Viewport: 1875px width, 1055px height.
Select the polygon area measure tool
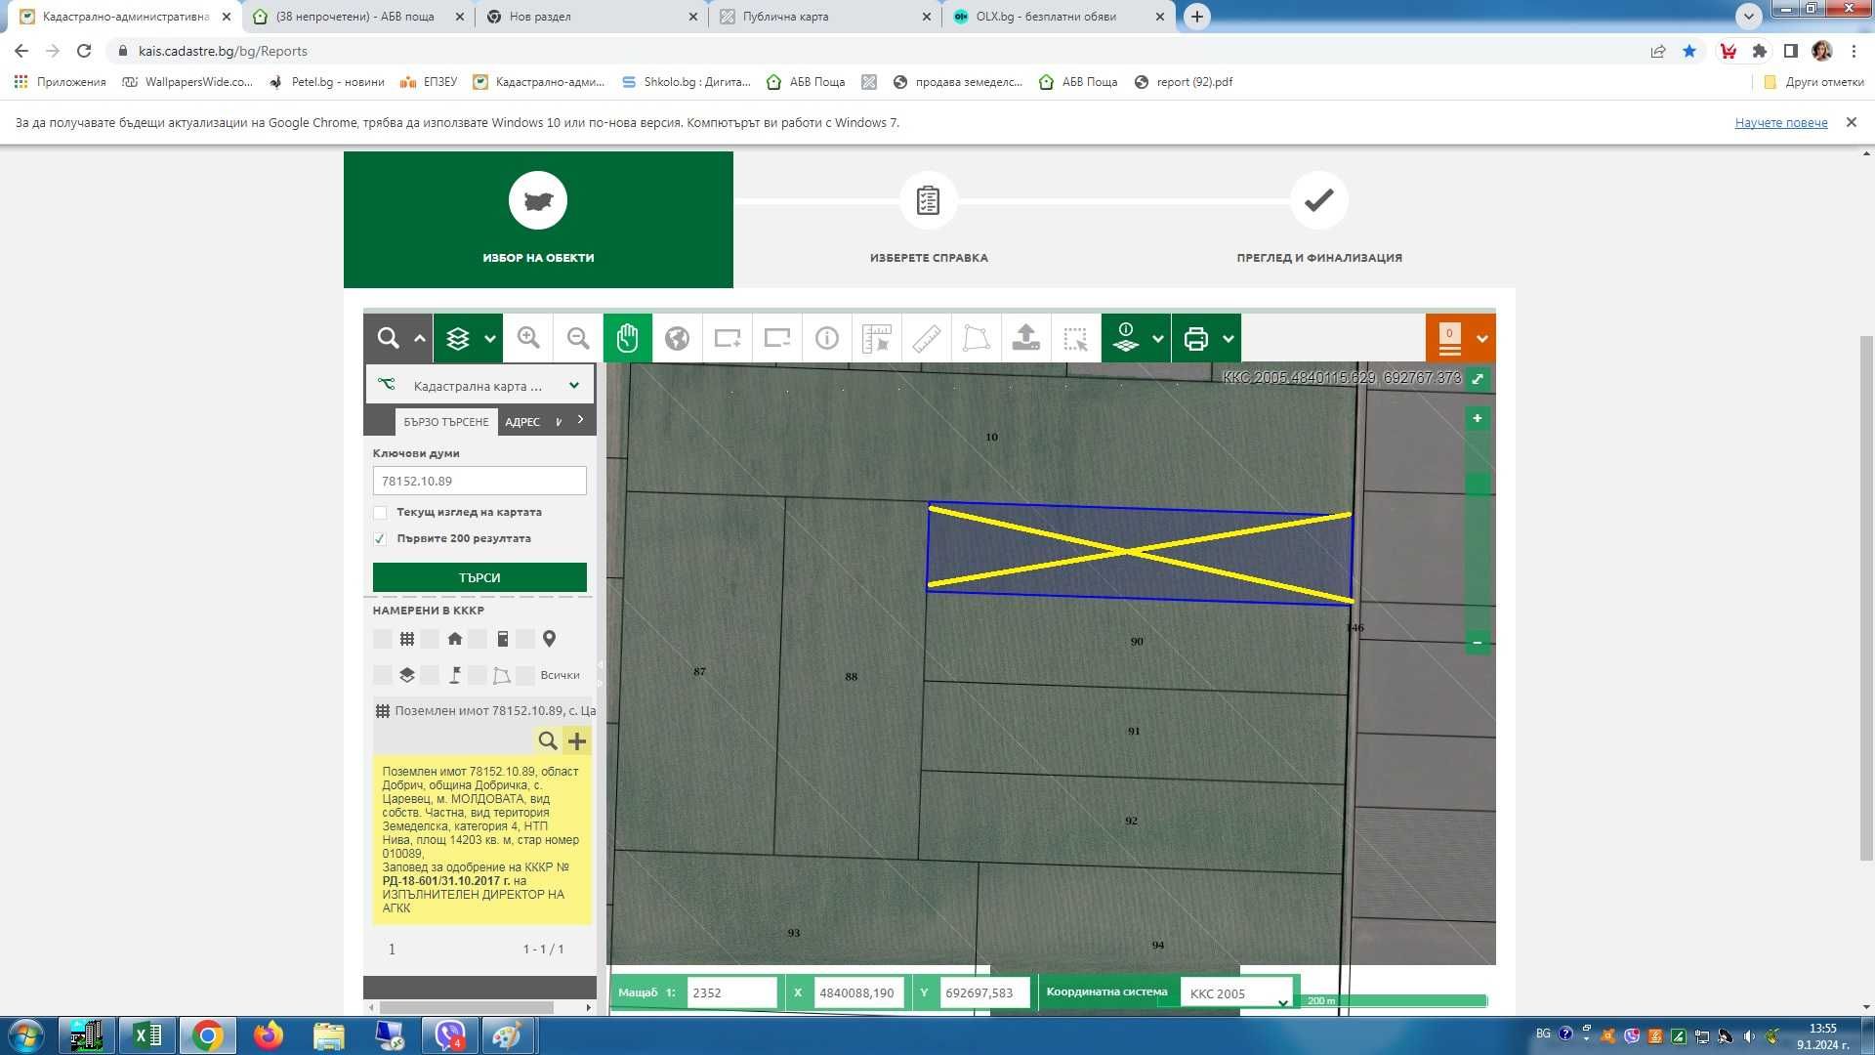click(x=976, y=338)
